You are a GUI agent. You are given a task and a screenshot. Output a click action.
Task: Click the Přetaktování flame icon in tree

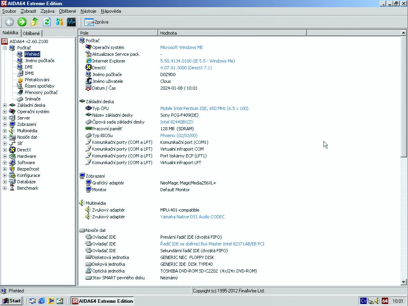(x=20, y=80)
